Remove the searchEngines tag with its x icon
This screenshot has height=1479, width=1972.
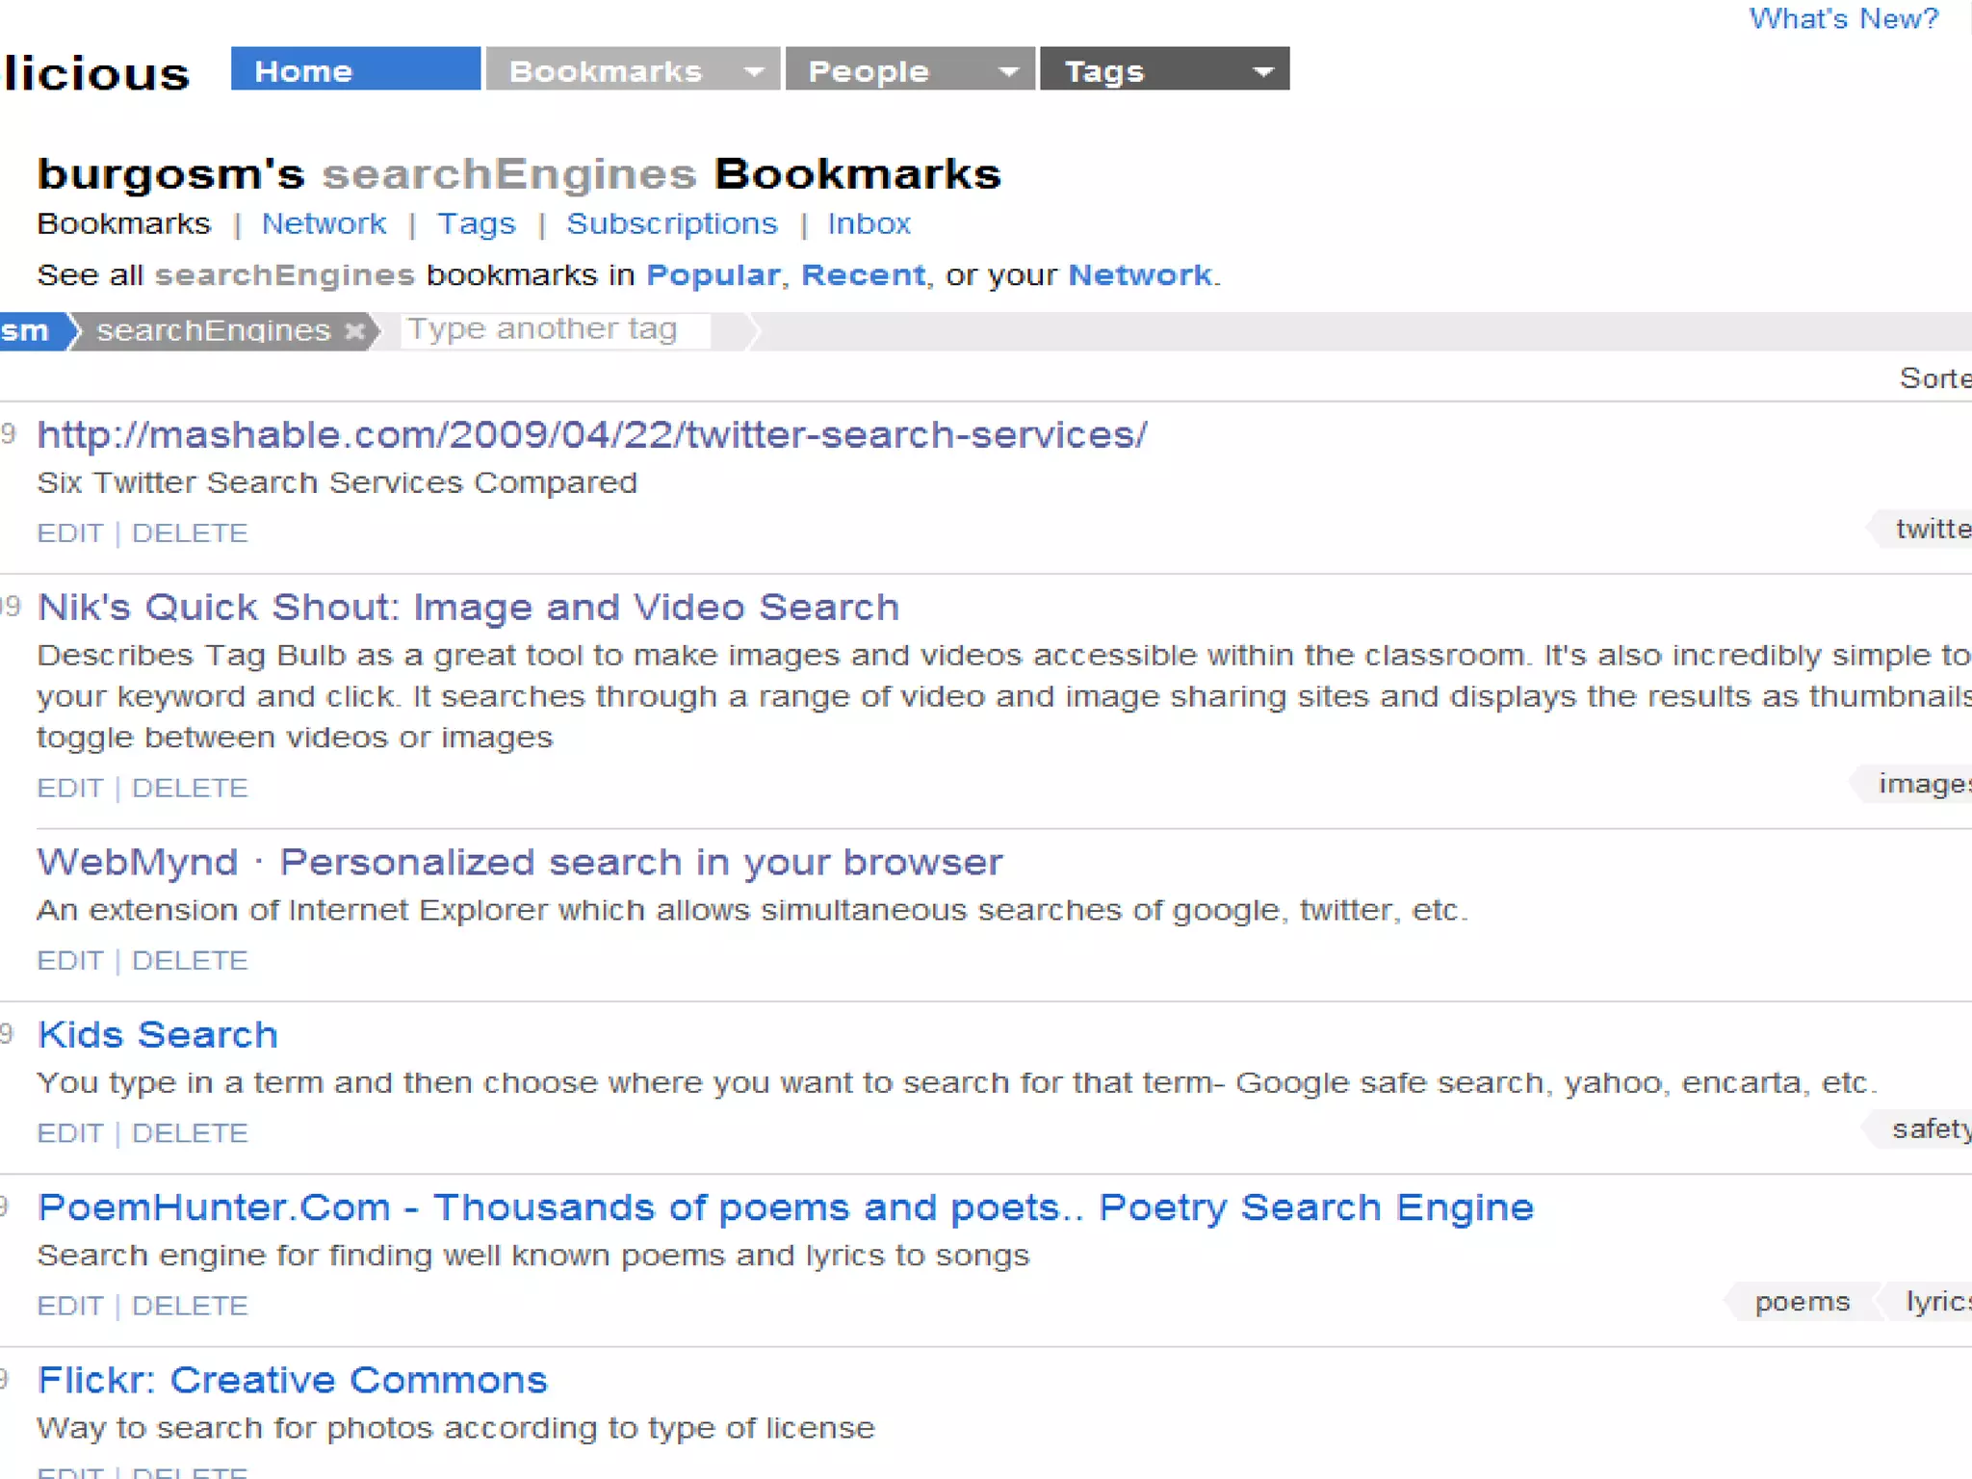[x=355, y=331]
